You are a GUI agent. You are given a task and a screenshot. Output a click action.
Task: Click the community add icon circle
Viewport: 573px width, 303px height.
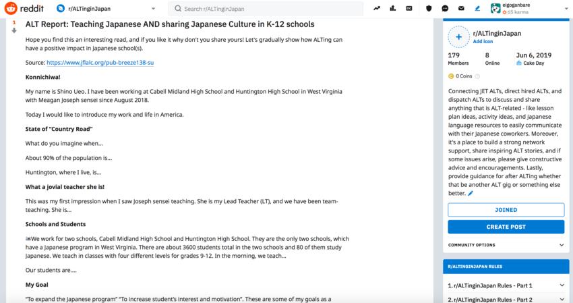click(x=458, y=37)
